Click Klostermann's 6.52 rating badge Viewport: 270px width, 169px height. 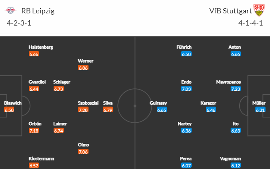tap(34, 165)
